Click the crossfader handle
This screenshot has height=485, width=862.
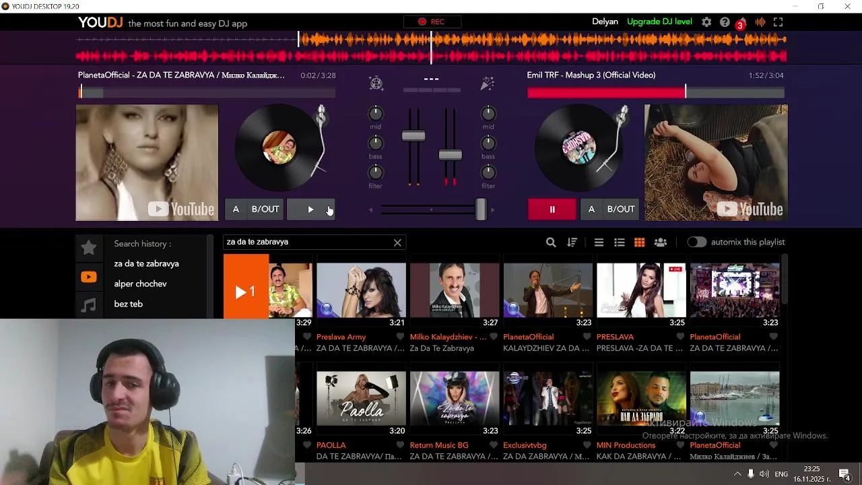[x=481, y=209]
